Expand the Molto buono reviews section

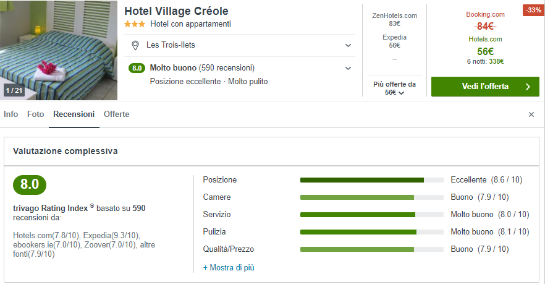[349, 68]
